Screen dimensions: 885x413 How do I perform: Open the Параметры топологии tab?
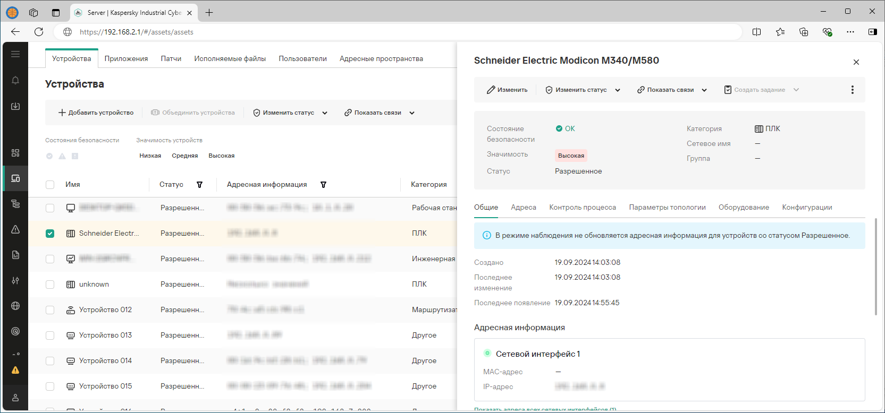667,207
